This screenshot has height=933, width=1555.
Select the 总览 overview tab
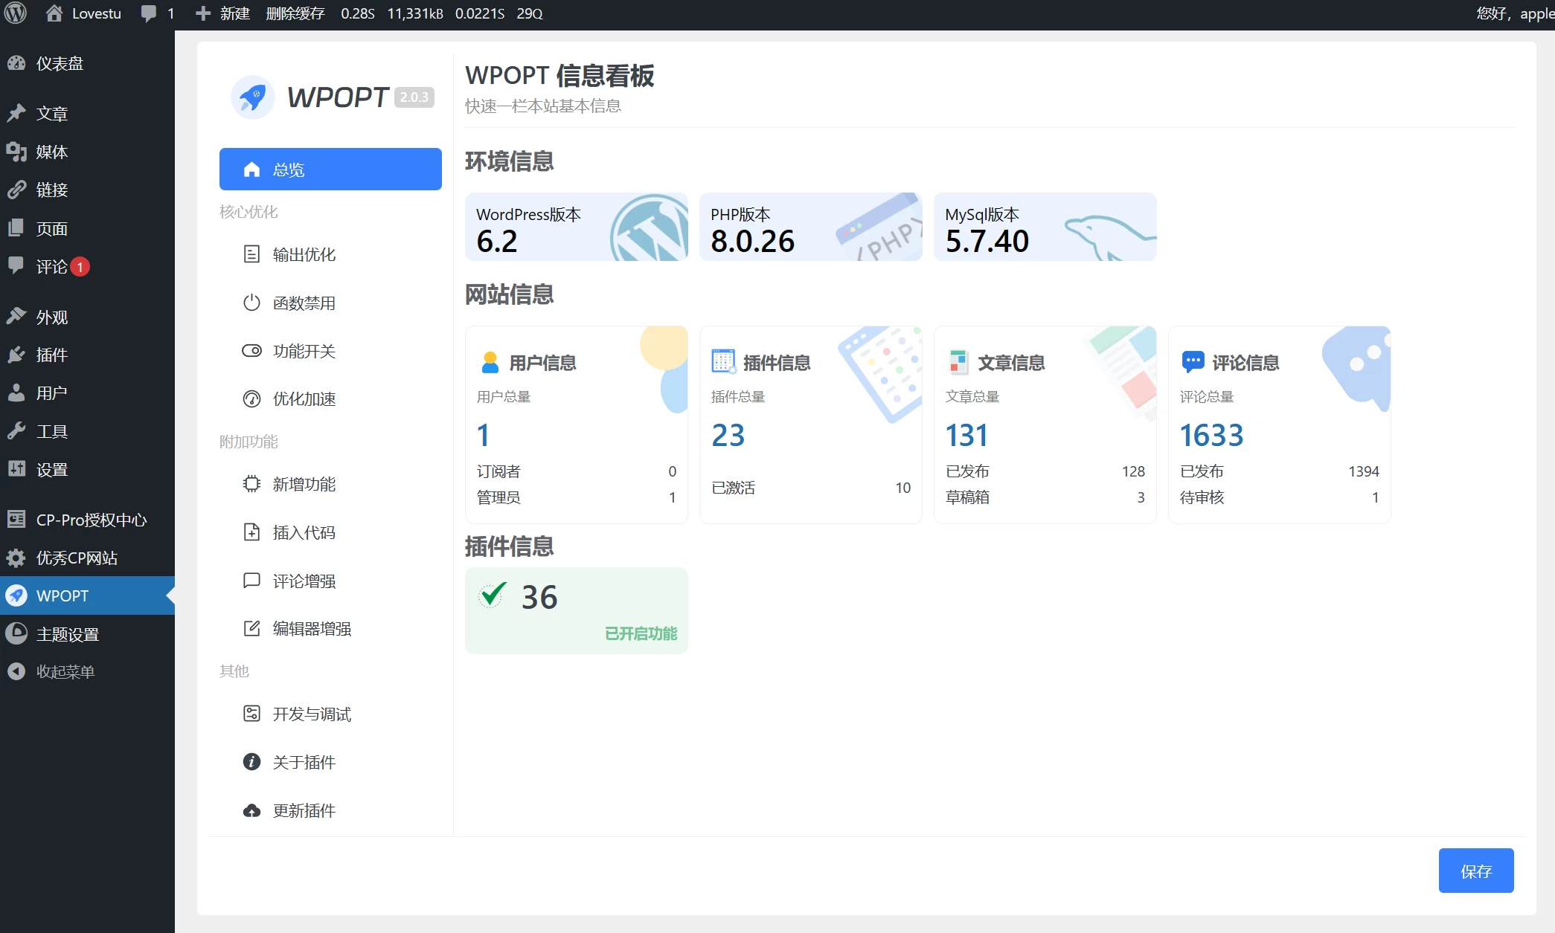(x=330, y=170)
